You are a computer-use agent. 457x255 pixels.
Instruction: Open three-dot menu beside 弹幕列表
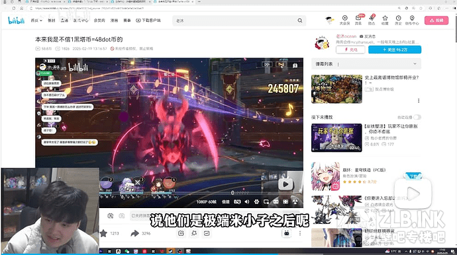[338, 64]
